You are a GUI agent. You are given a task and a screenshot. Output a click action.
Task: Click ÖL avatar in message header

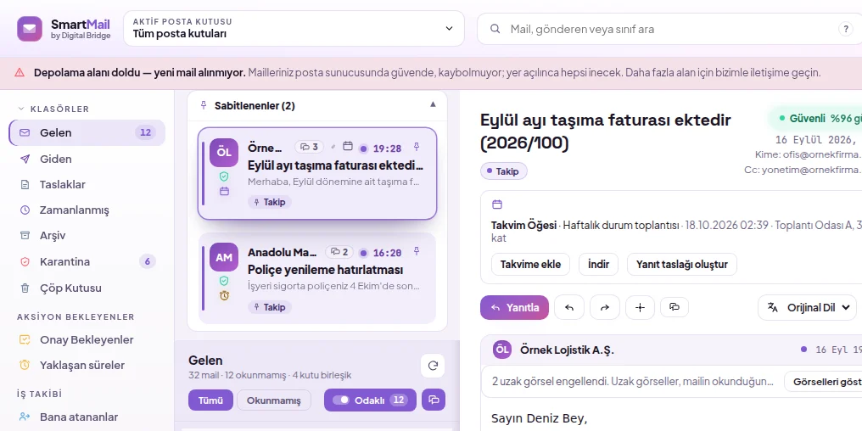point(502,350)
